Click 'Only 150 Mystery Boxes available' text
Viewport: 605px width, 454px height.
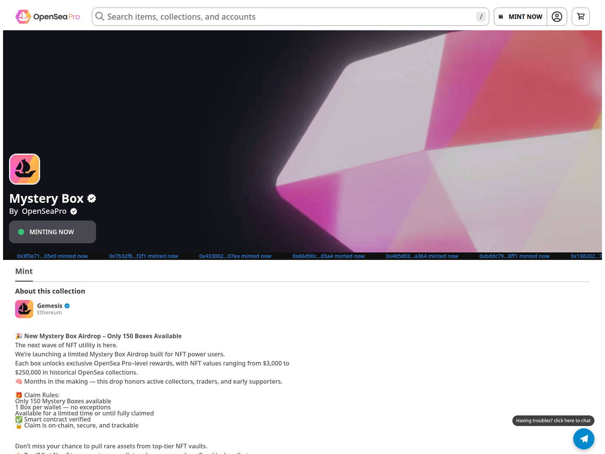(63, 401)
